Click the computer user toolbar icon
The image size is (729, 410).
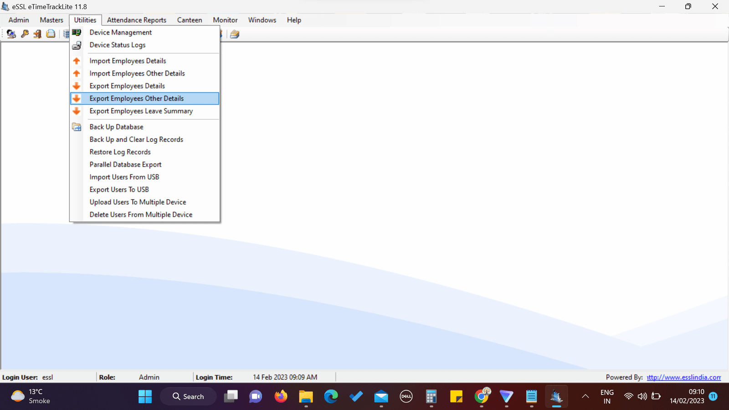(x=11, y=34)
